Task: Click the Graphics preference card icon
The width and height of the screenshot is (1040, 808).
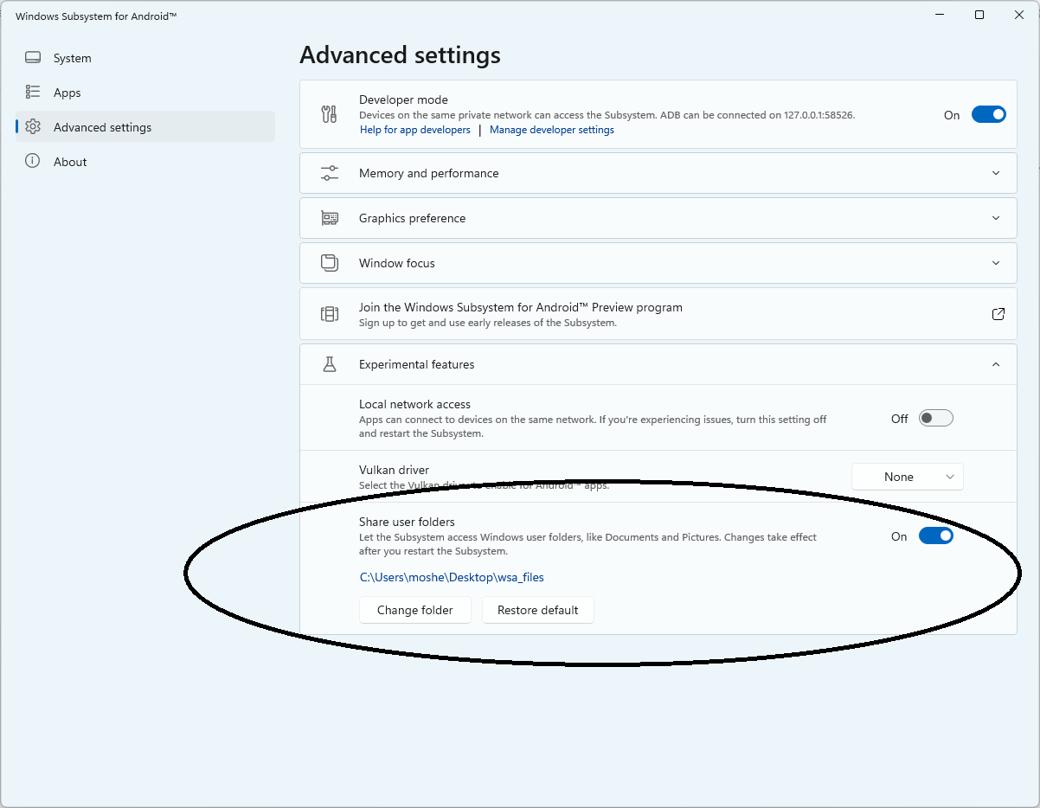Action: (x=329, y=218)
